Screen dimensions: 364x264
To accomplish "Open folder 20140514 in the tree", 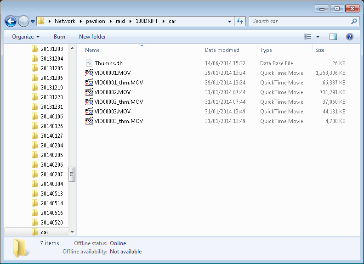I will [x=52, y=203].
